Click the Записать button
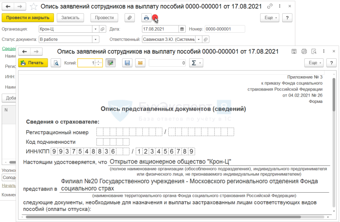Screen dimensions: 340x222 click(x=70, y=17)
